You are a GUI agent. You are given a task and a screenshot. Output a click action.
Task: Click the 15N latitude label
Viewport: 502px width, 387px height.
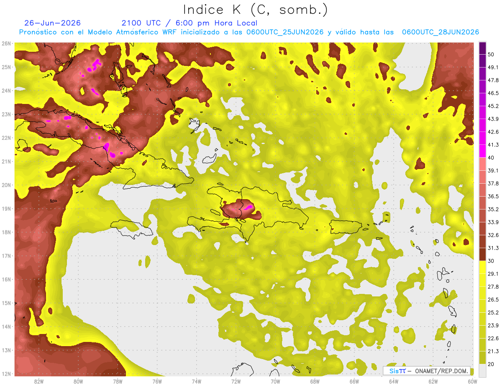coord(6,303)
